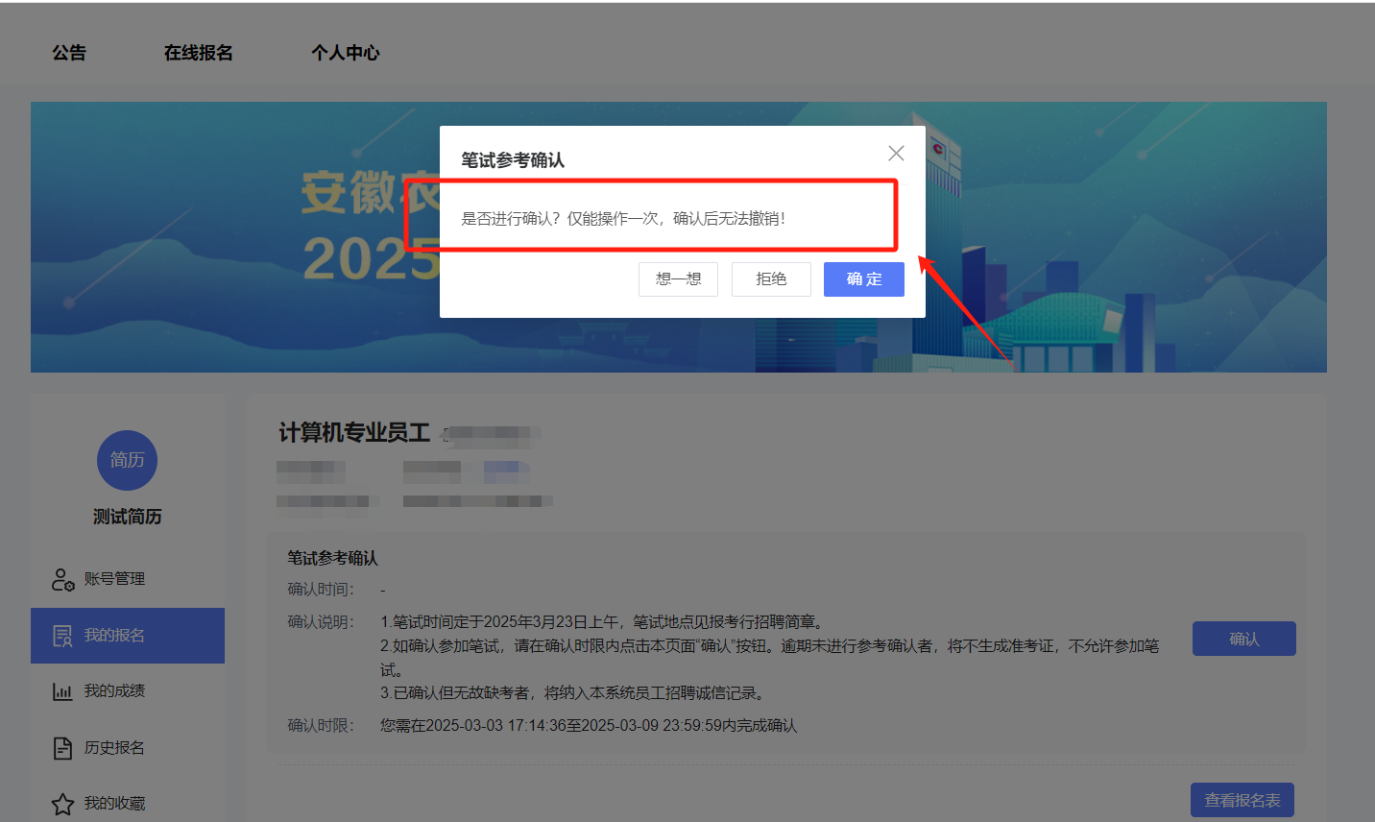Select the 我的报名 form icon in sidebar

click(60, 635)
